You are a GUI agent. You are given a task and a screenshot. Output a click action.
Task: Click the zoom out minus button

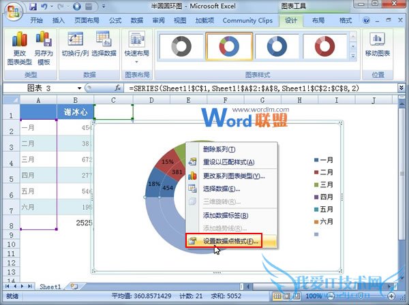(x=331, y=296)
